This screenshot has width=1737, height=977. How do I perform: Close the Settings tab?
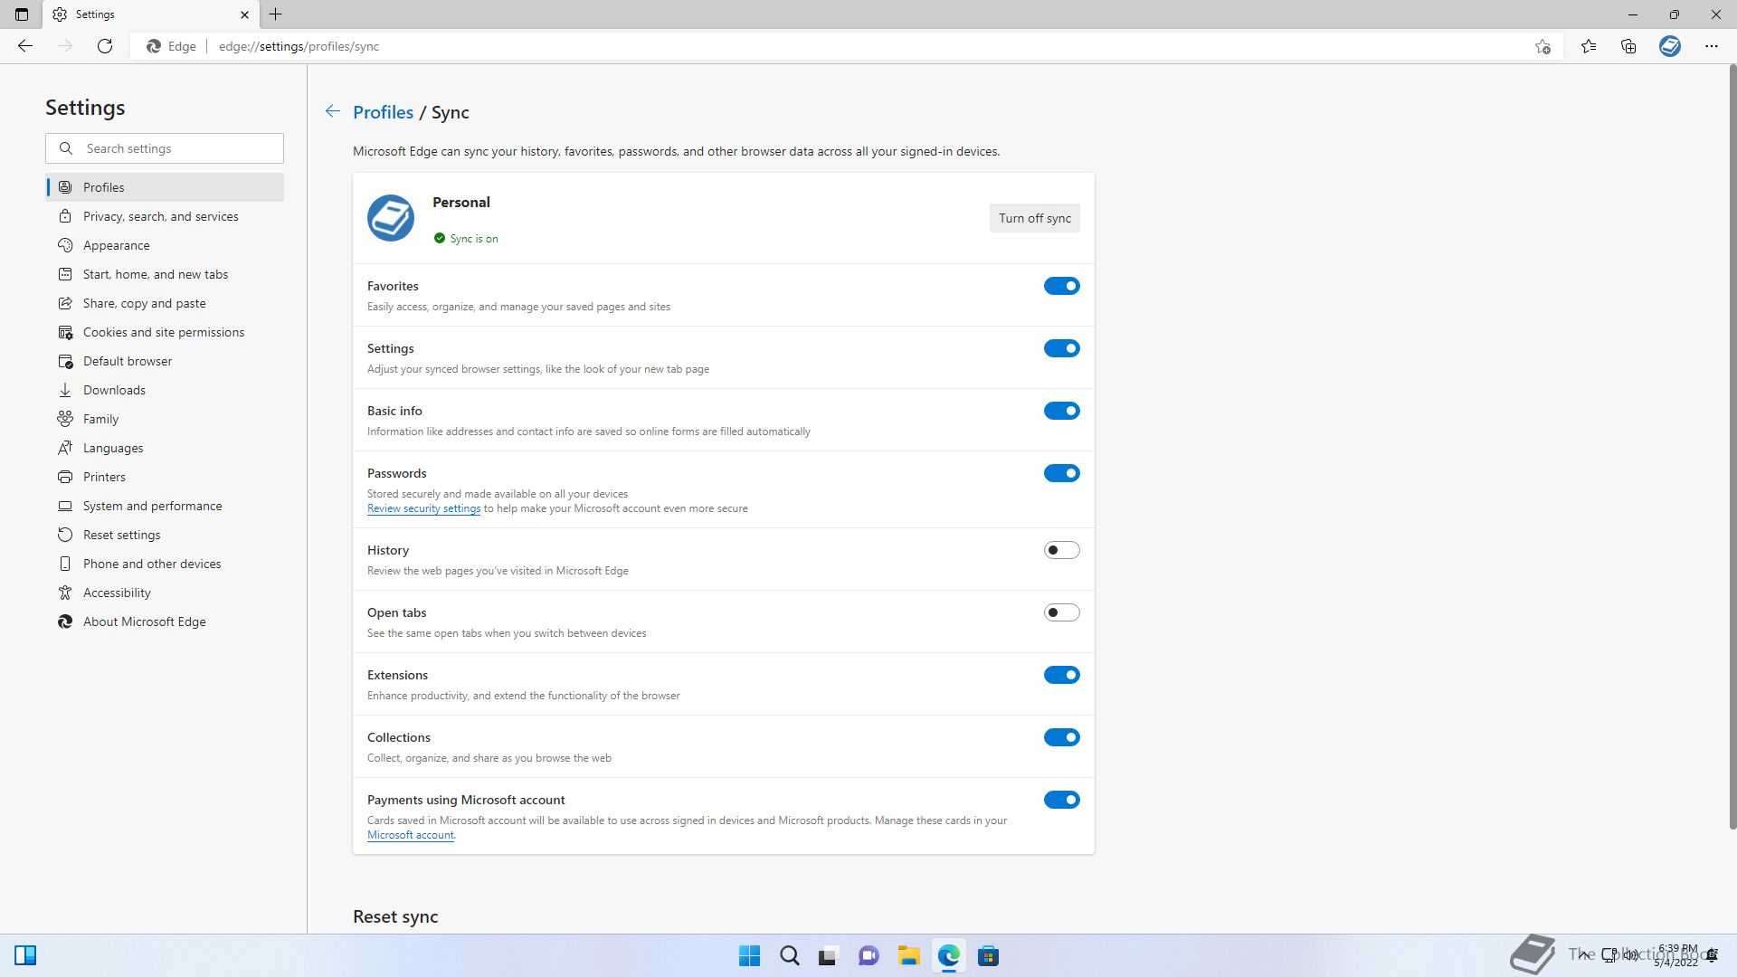coord(244,14)
